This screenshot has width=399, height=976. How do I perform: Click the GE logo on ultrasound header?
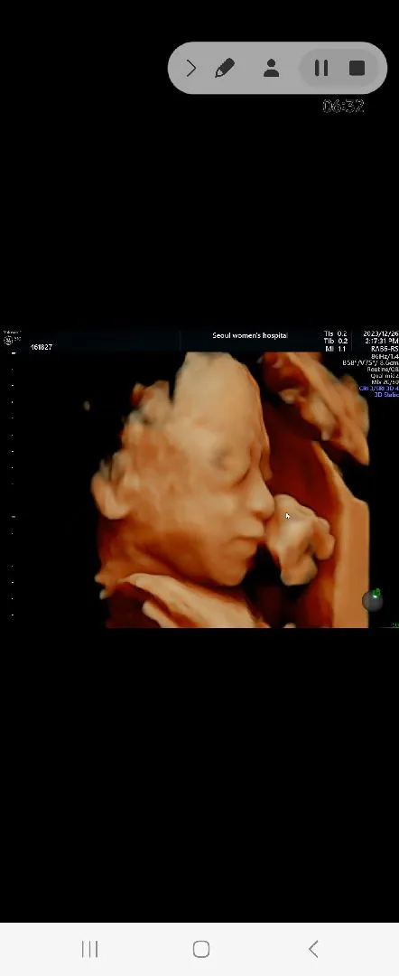tap(9, 341)
